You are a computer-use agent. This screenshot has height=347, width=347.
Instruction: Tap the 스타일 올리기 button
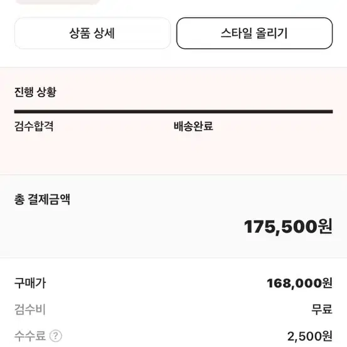(254, 33)
